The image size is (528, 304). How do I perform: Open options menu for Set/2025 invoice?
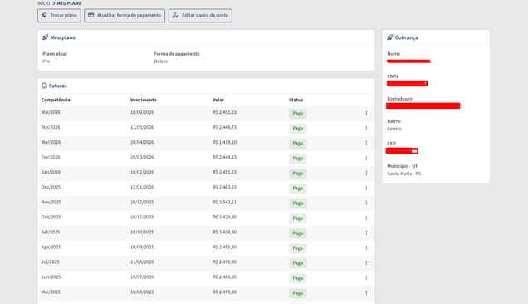click(366, 233)
